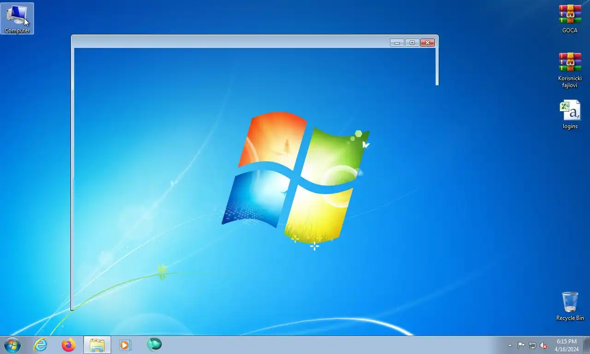Minimize the blank window
Viewport: 590px width, 354px height.
(x=397, y=43)
